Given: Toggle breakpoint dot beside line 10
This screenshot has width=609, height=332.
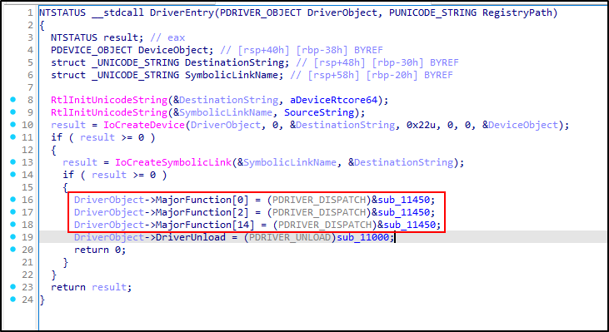Looking at the screenshot, I should 13,125.
